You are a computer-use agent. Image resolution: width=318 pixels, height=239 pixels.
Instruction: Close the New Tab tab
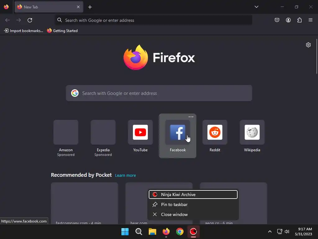(78, 7)
